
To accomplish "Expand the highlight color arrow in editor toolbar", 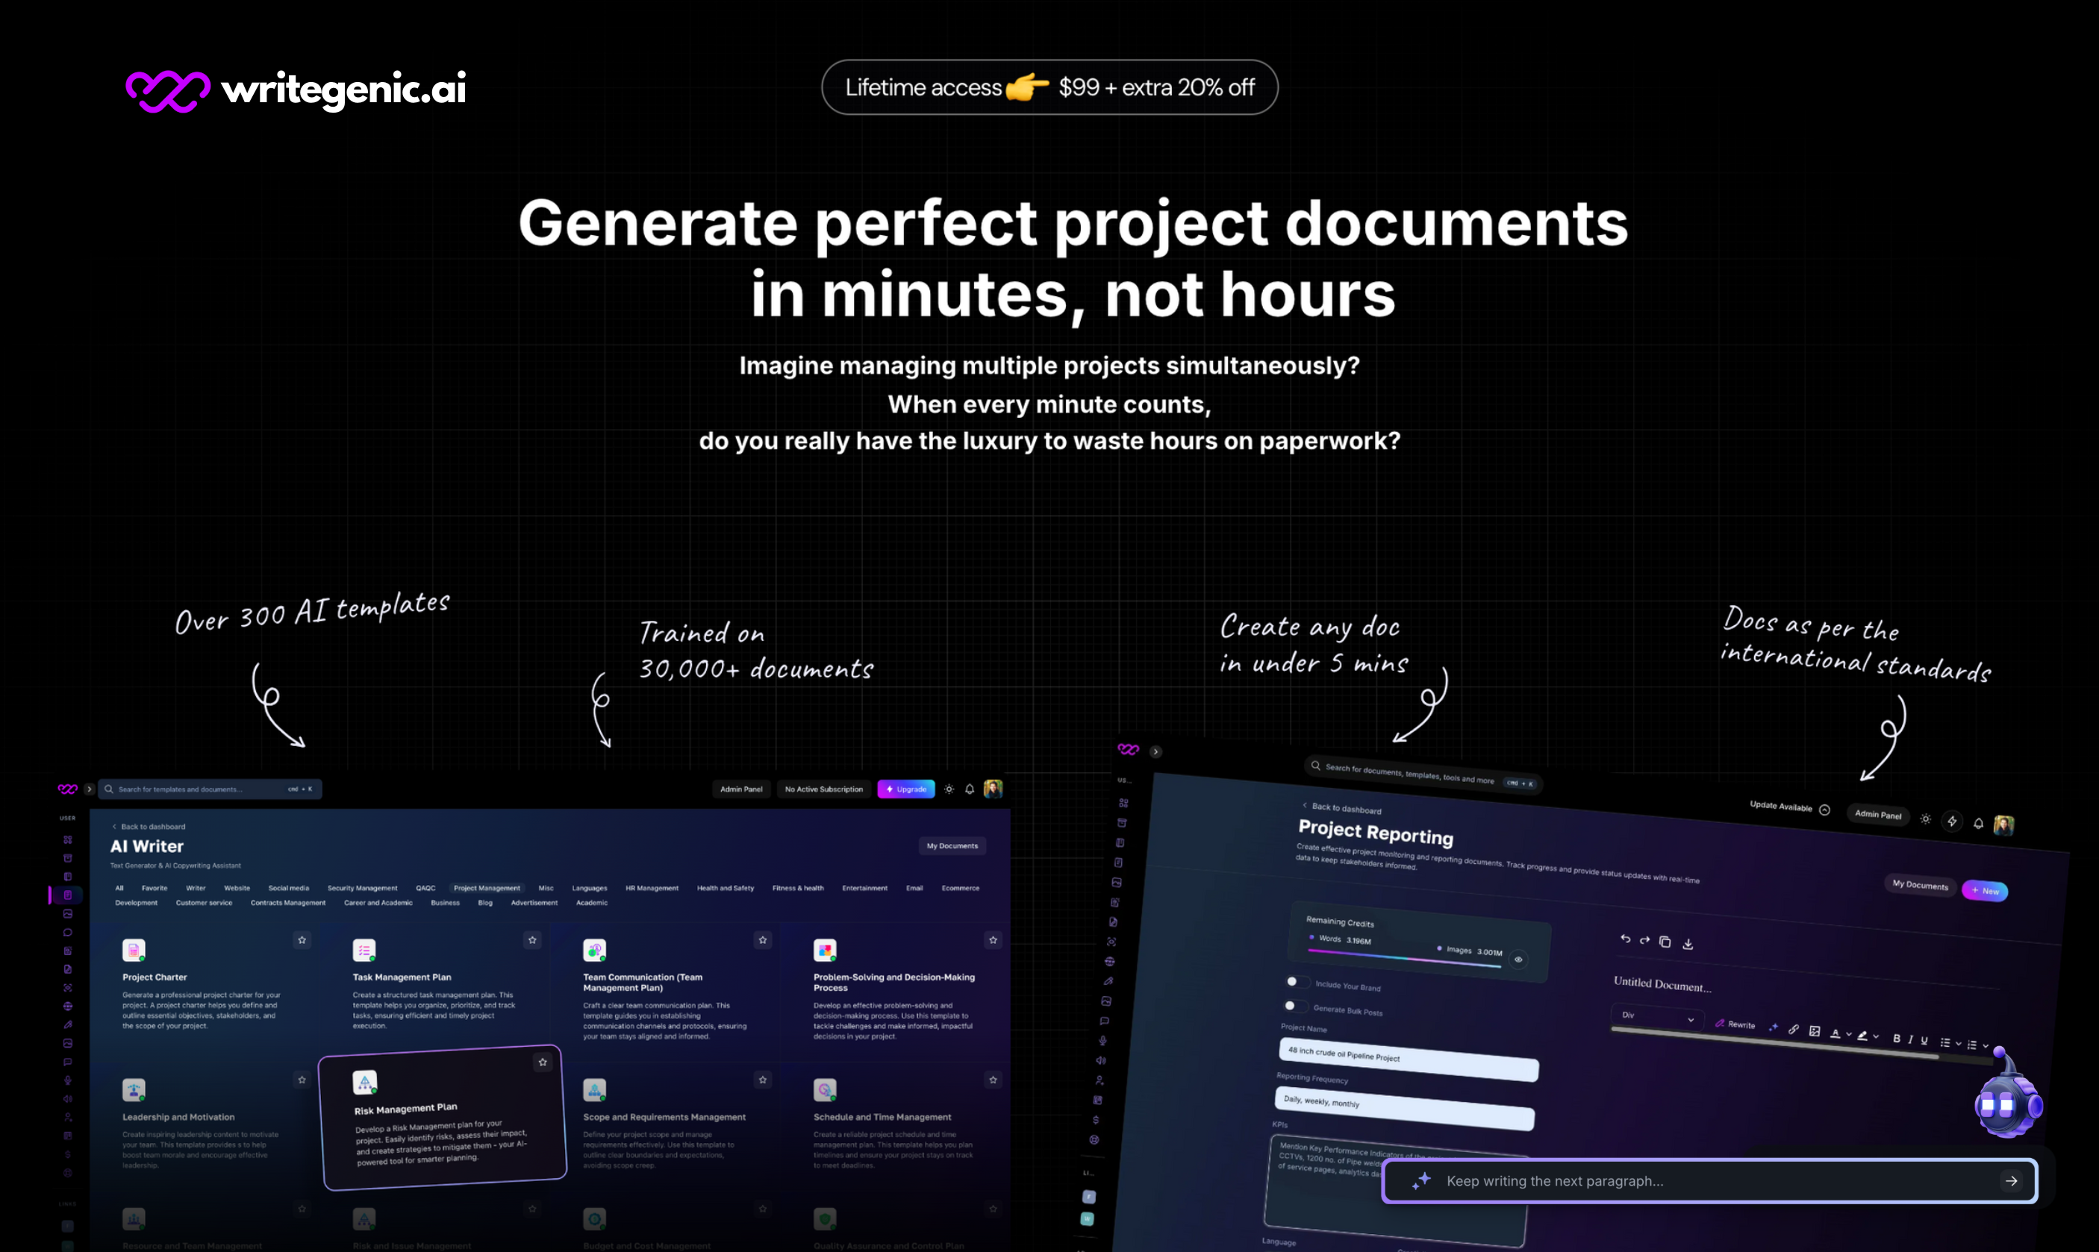I will pyautogui.click(x=1875, y=1037).
